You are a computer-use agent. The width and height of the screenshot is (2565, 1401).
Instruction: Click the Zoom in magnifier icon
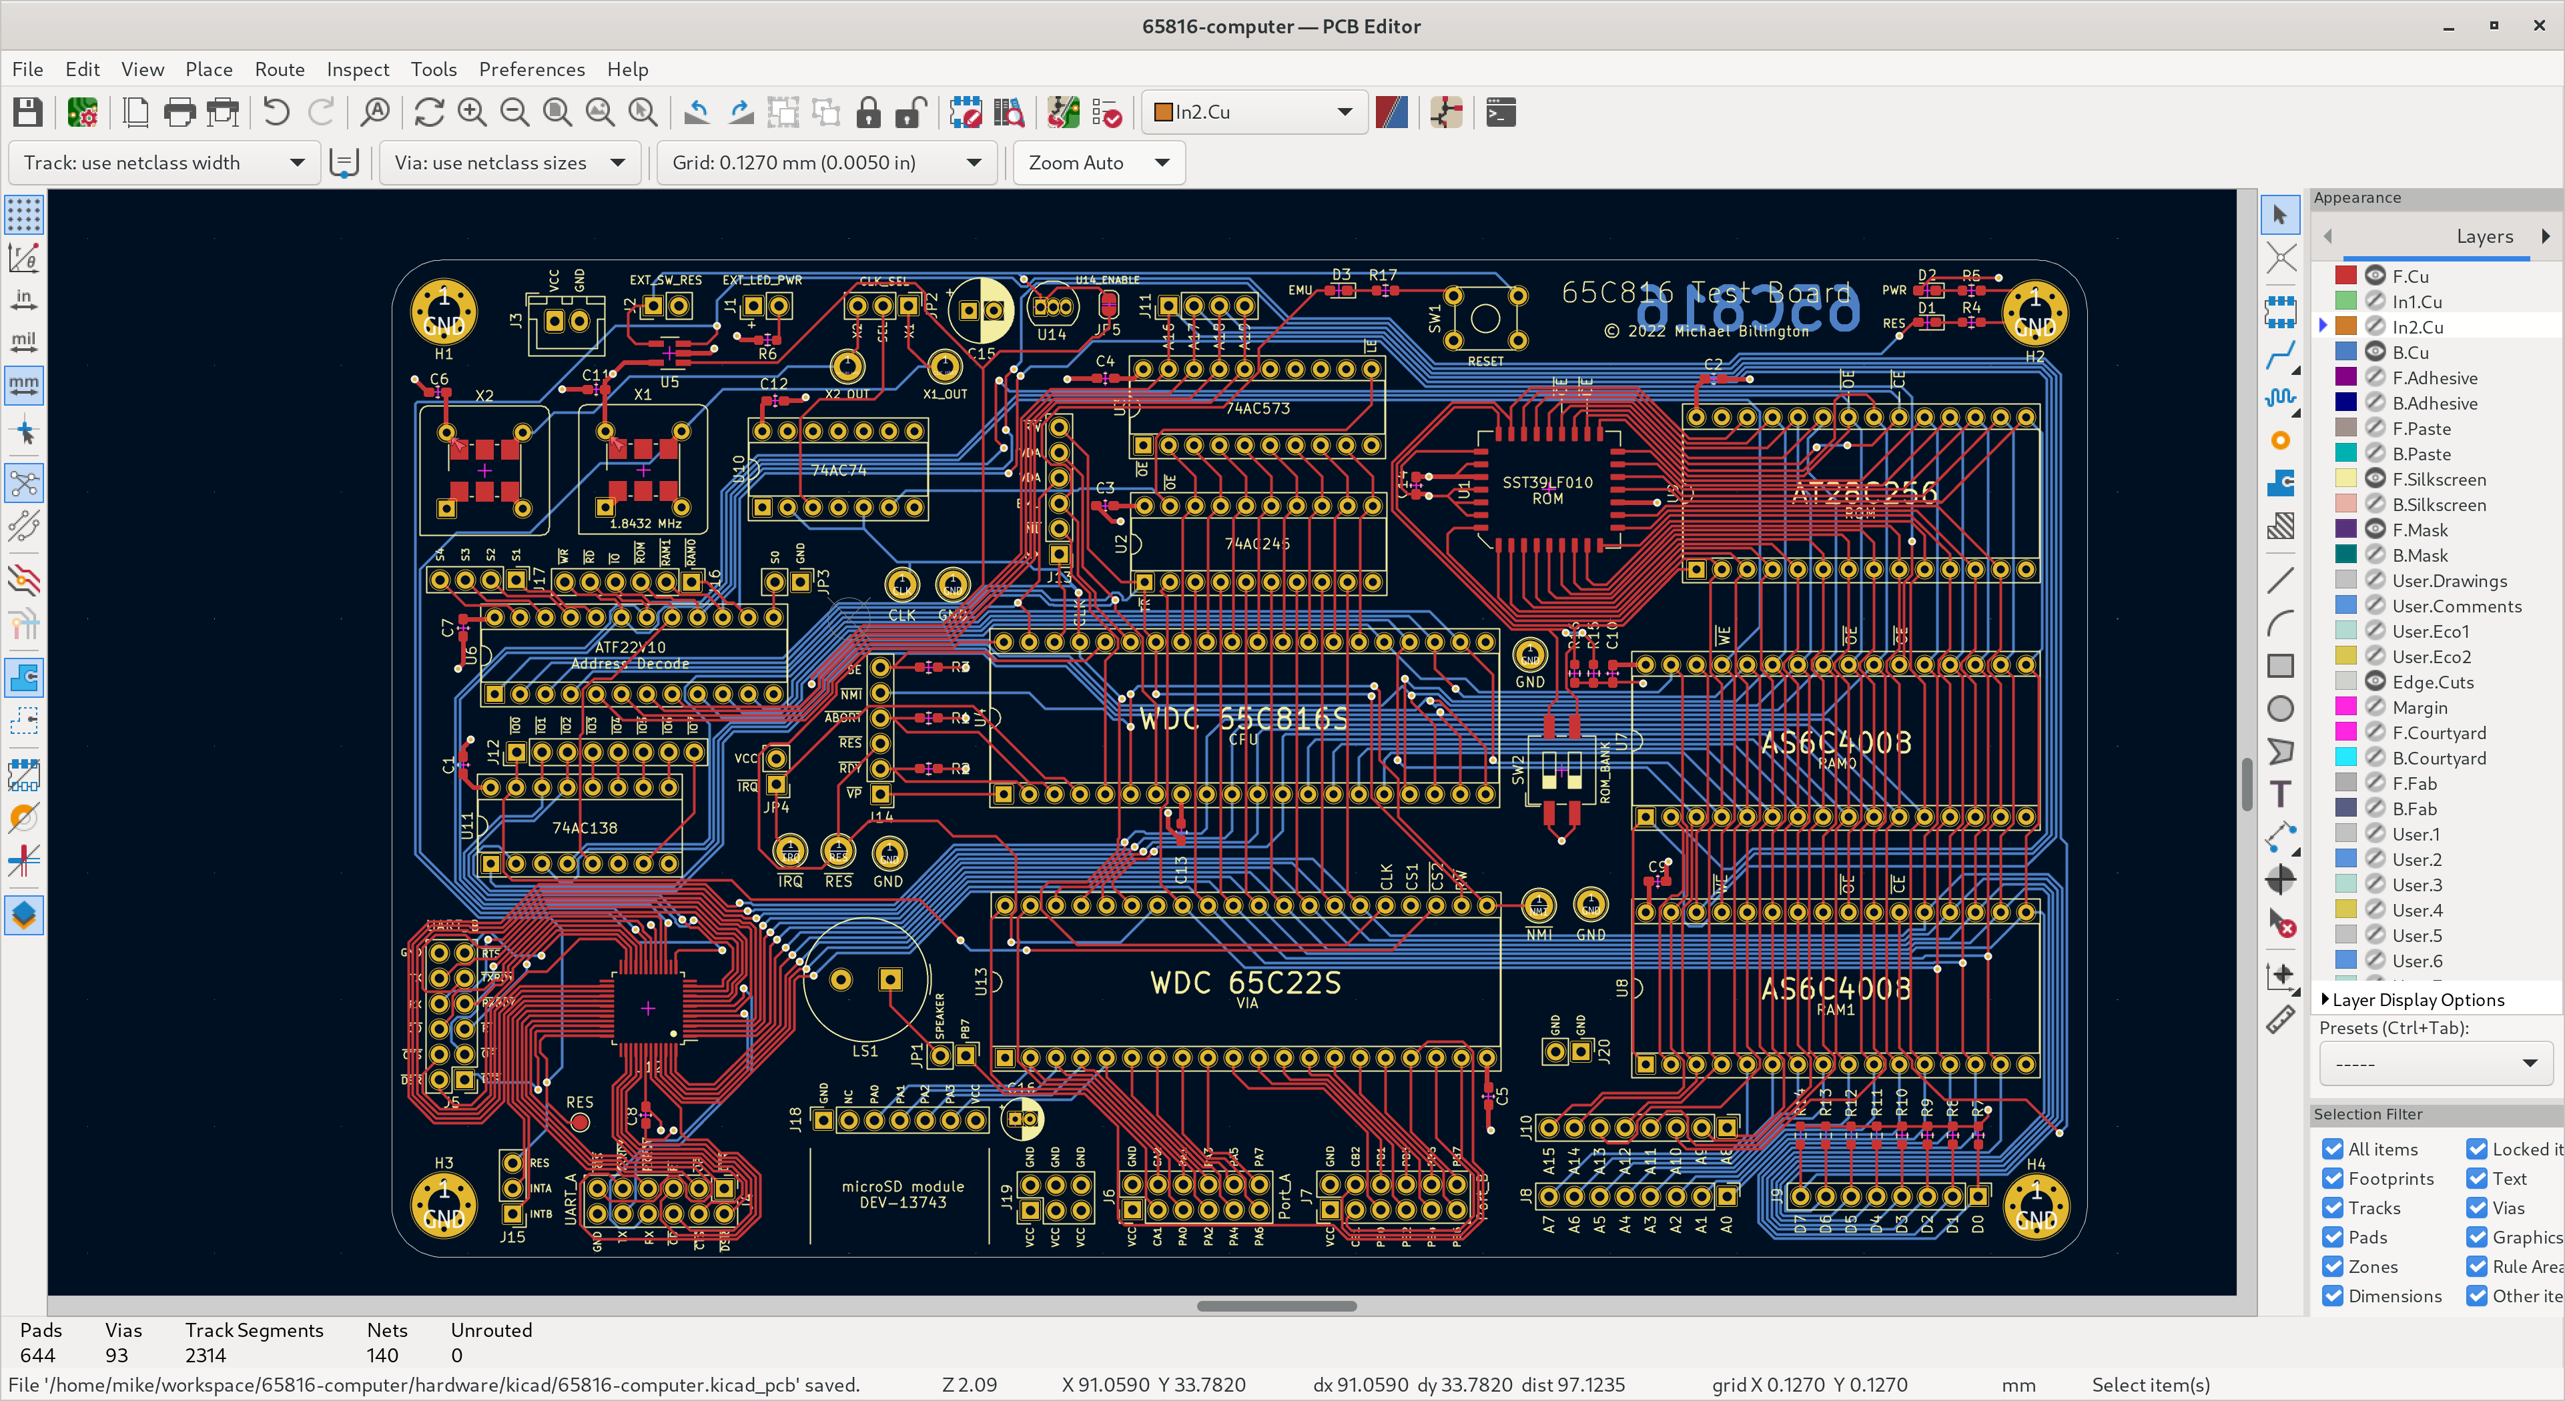(x=472, y=113)
